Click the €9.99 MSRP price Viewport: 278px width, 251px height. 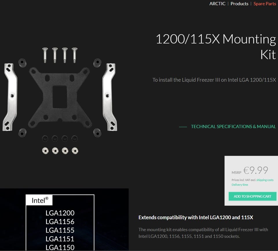coord(255,170)
